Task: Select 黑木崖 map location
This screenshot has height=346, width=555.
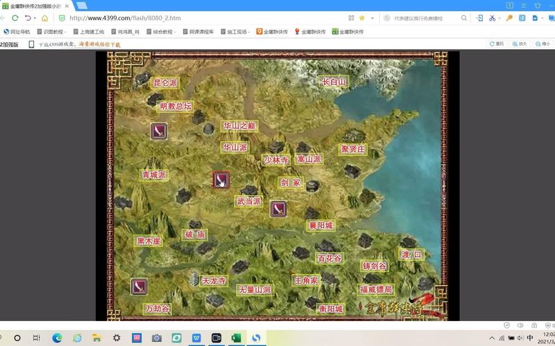Action: click(x=148, y=241)
